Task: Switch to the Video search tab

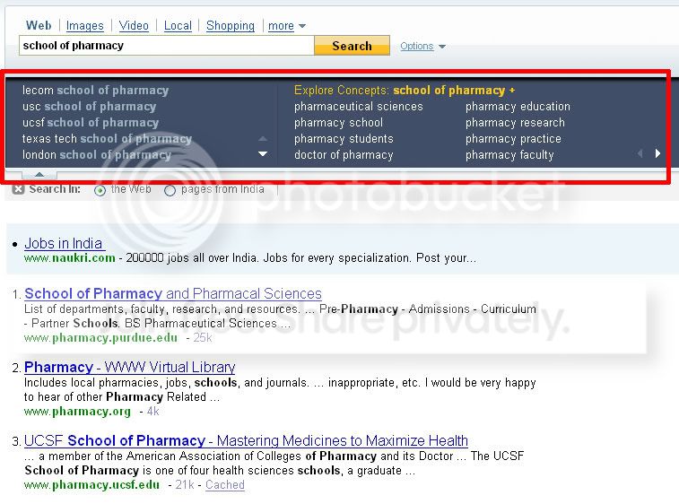Action: click(134, 26)
